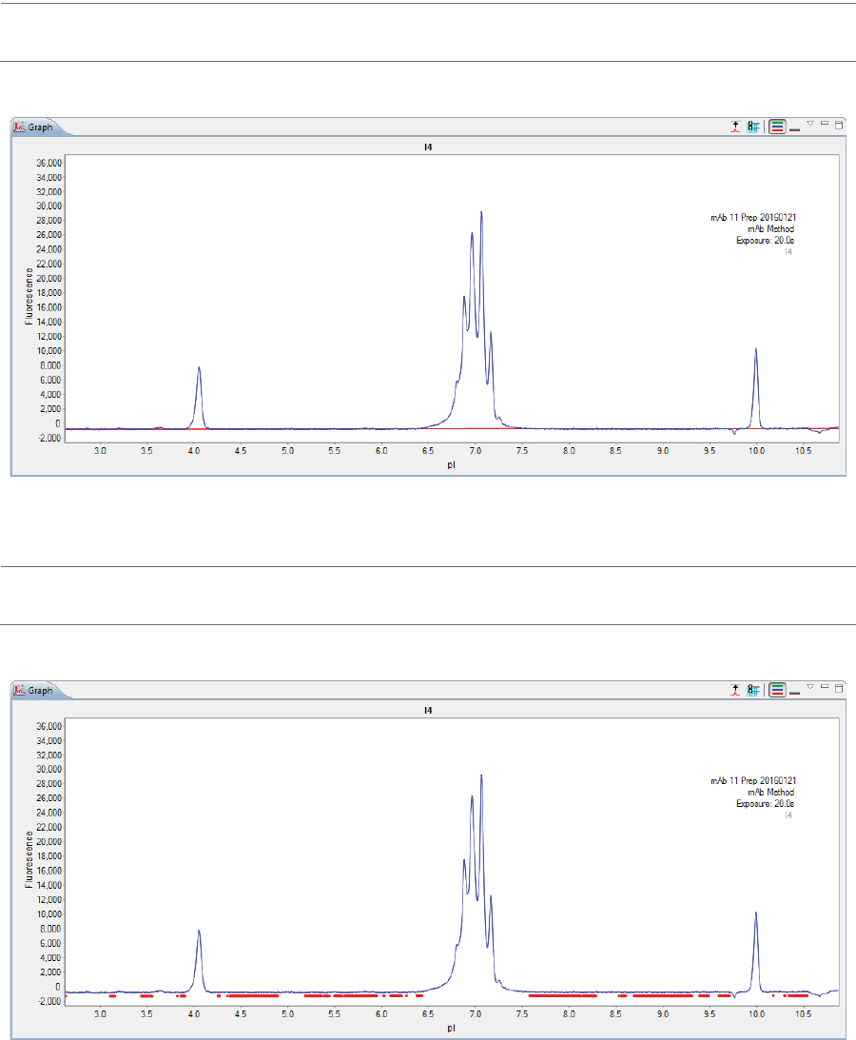Click the I4 title of upper graph
Viewport: 856px width, 1040px height.
(x=428, y=147)
